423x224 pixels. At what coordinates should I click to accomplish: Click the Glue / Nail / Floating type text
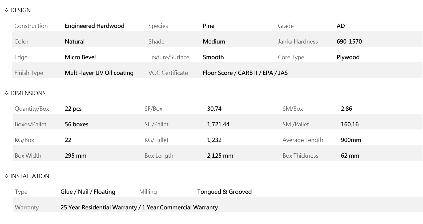88,192
